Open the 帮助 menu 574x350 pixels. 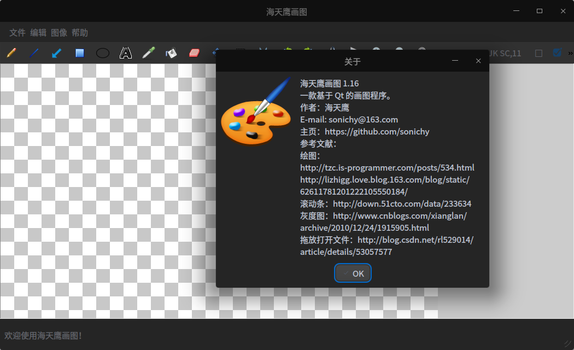pos(80,33)
